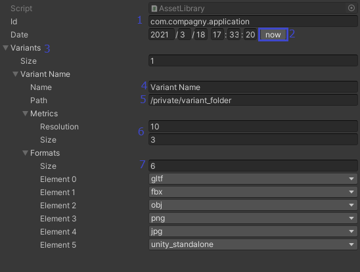
Task: Click the Path field /private/variant_folder
Action: point(253,101)
